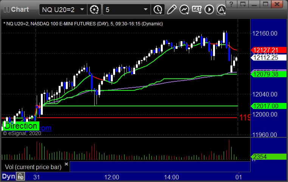Click the 12000.00 price axis value

265,114
